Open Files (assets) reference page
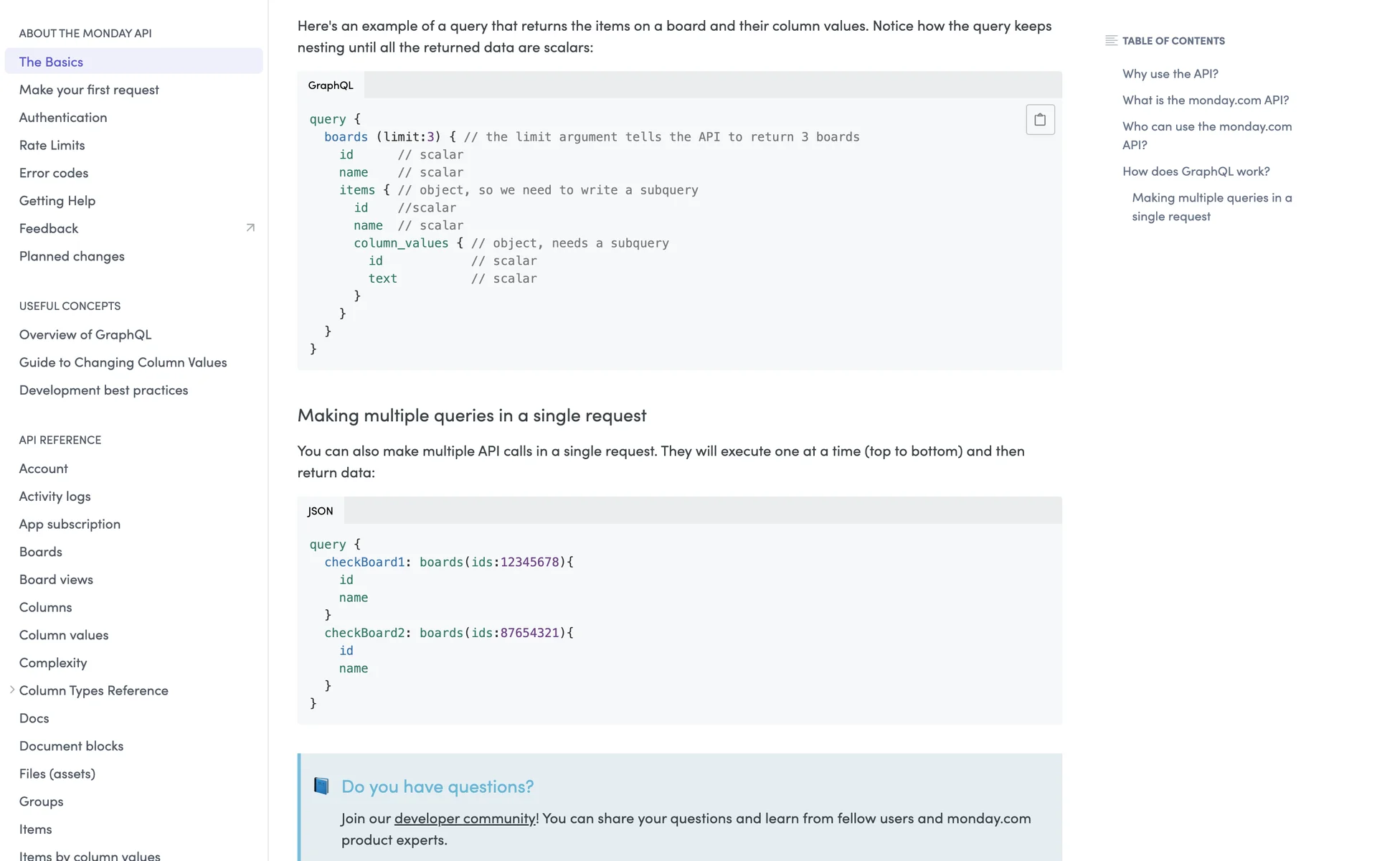Viewport: 1377px width, 861px height. [57, 774]
